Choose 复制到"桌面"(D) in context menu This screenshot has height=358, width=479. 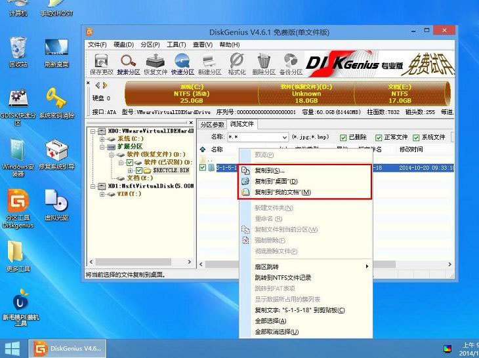pyautogui.click(x=306, y=181)
